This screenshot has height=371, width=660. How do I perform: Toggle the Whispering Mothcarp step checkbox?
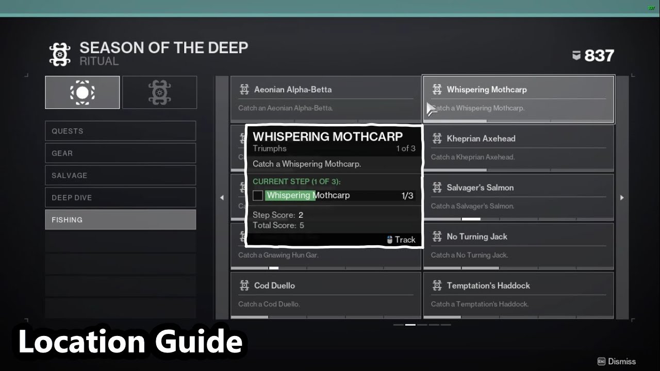point(258,196)
